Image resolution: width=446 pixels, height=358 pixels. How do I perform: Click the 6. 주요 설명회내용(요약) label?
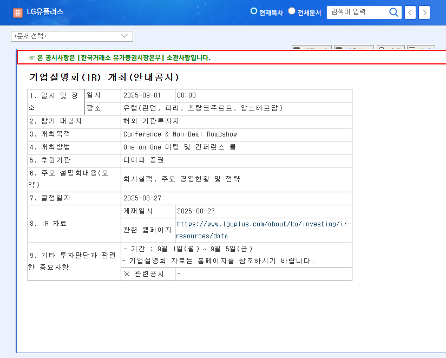tap(75, 179)
